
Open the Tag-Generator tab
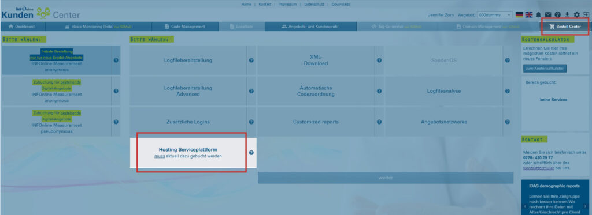coord(397,27)
